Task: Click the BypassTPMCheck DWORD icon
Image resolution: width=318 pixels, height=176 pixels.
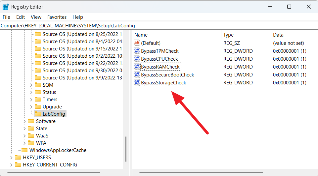Action: 137,51
